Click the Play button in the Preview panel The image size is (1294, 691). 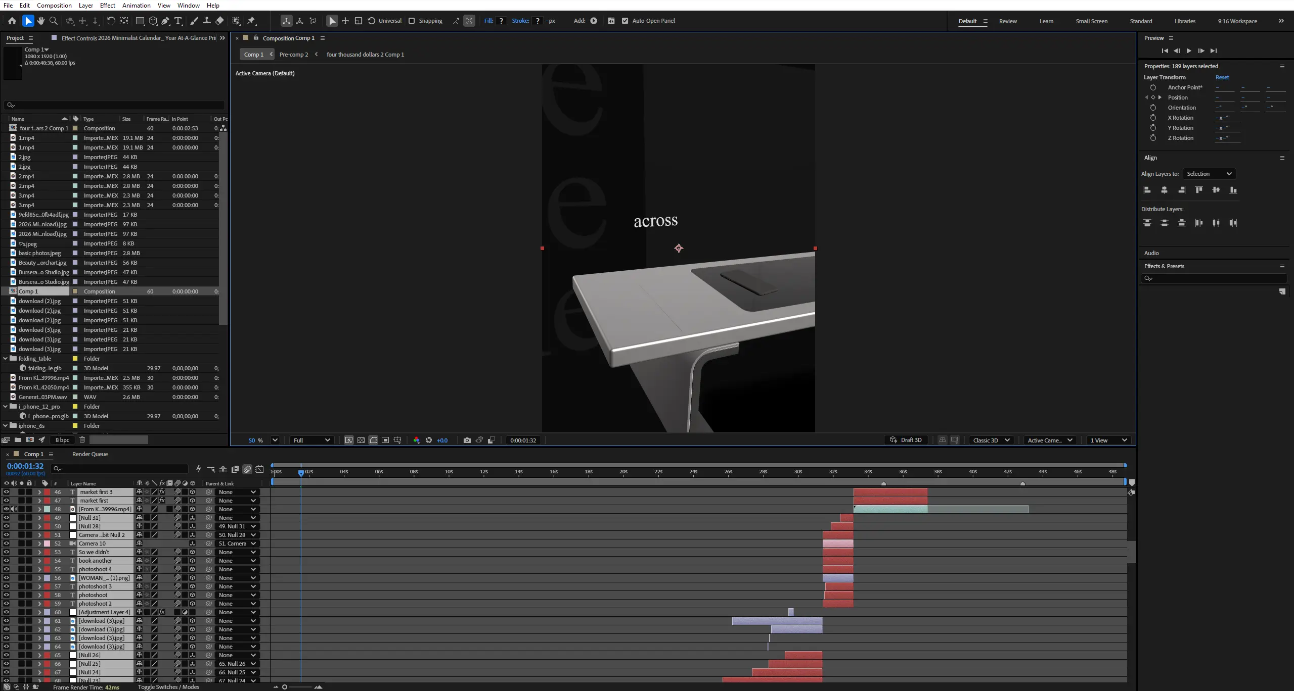click(1189, 51)
